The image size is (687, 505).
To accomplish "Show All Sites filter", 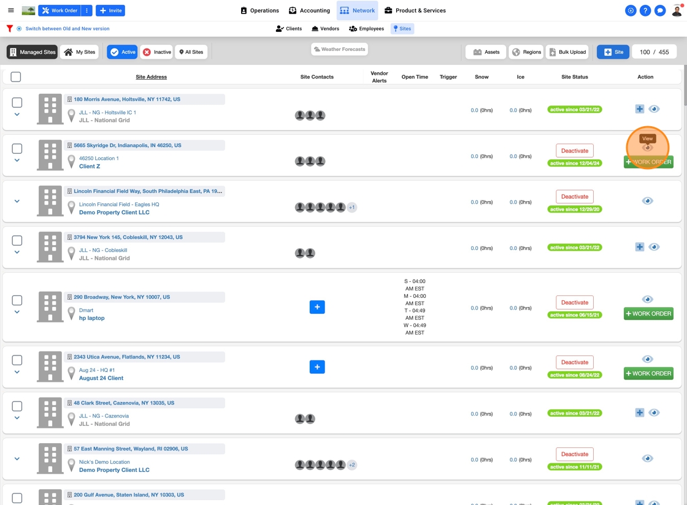I will point(191,52).
